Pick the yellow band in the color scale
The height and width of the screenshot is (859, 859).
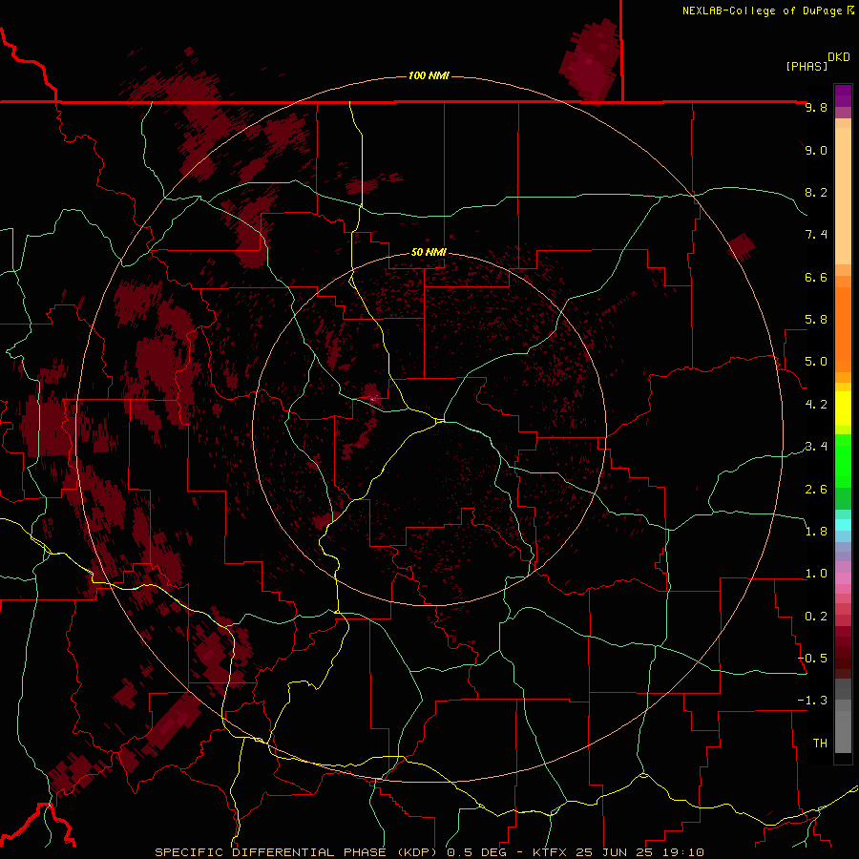(843, 409)
